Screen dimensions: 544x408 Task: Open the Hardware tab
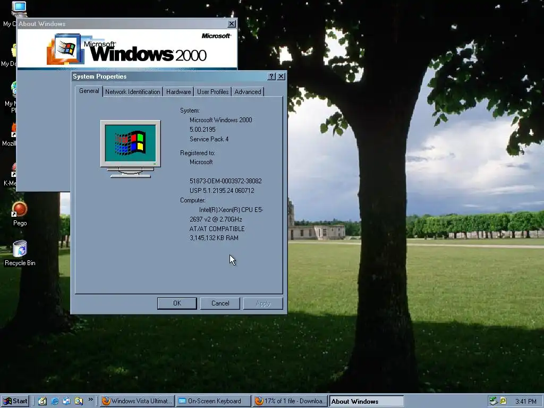[x=178, y=92]
